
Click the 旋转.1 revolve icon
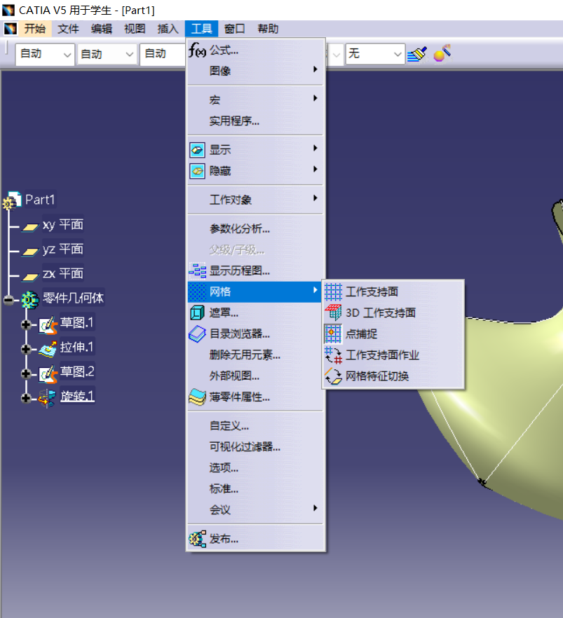click(x=47, y=398)
